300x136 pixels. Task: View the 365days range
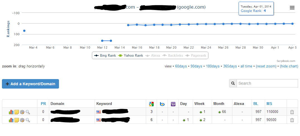[230, 66]
